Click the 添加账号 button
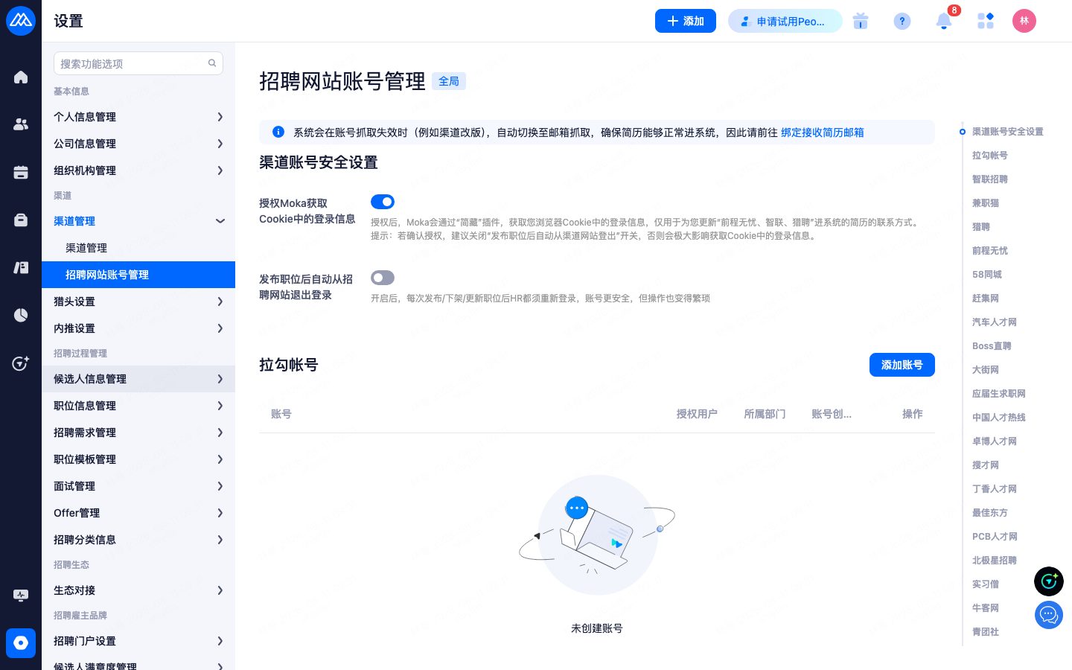Viewport: 1072px width, 670px height. coord(902,365)
